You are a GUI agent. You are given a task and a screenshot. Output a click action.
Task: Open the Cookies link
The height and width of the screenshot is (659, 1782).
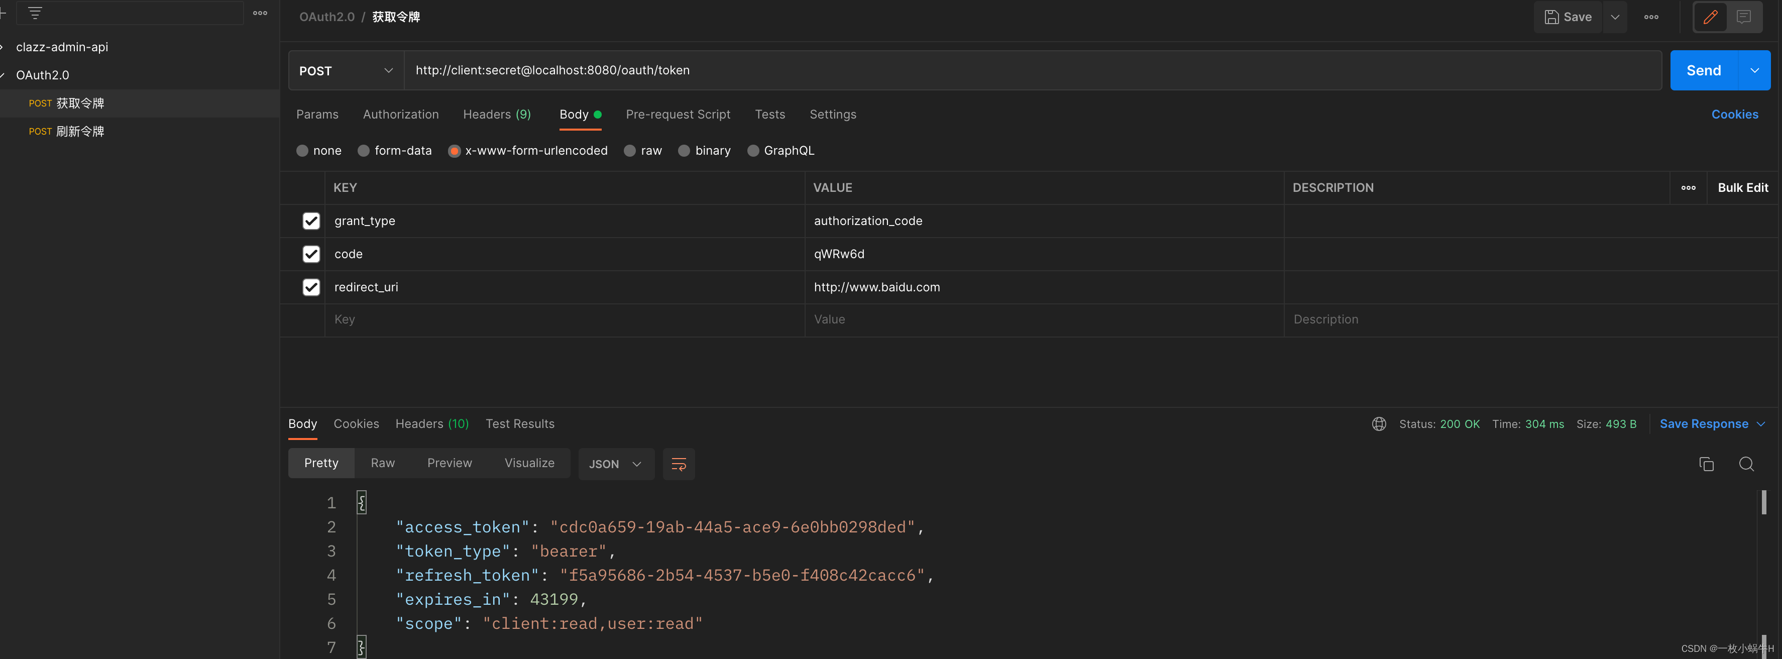coord(1734,115)
